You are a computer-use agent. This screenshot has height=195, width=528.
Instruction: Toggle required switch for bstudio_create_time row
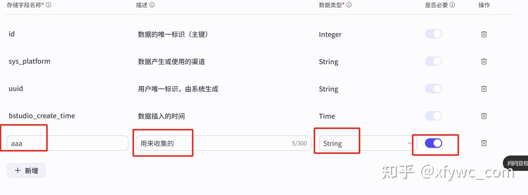tap(433, 116)
